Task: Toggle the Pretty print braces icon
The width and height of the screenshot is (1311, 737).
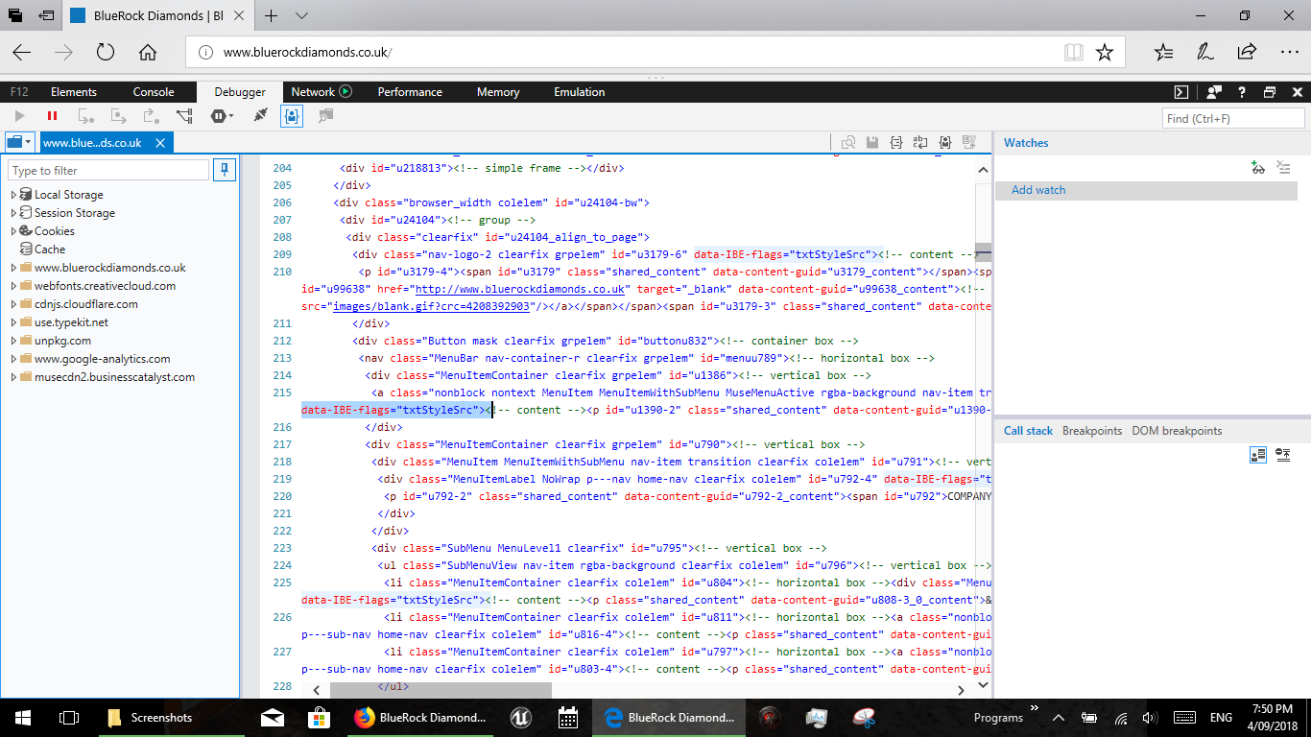Action: [x=896, y=142]
